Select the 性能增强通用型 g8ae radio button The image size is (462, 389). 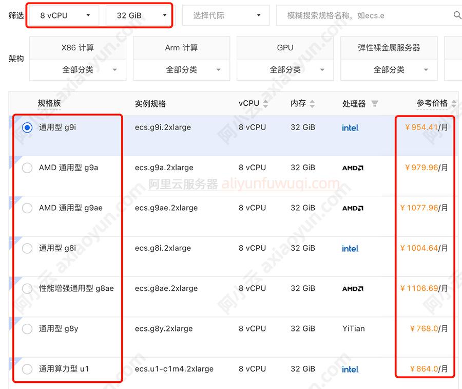pos(27,289)
